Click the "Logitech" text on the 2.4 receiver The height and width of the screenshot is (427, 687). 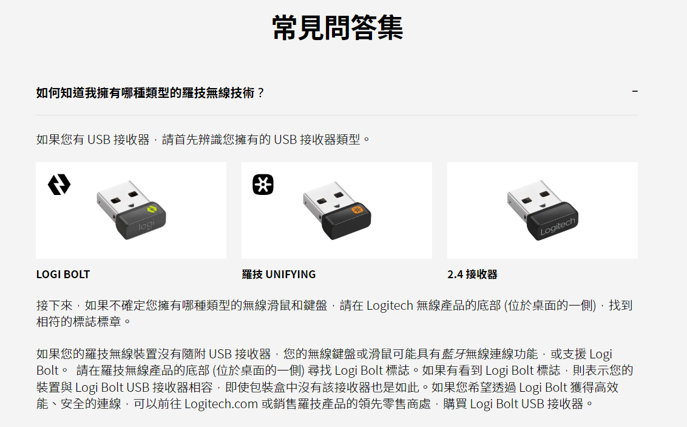(557, 226)
